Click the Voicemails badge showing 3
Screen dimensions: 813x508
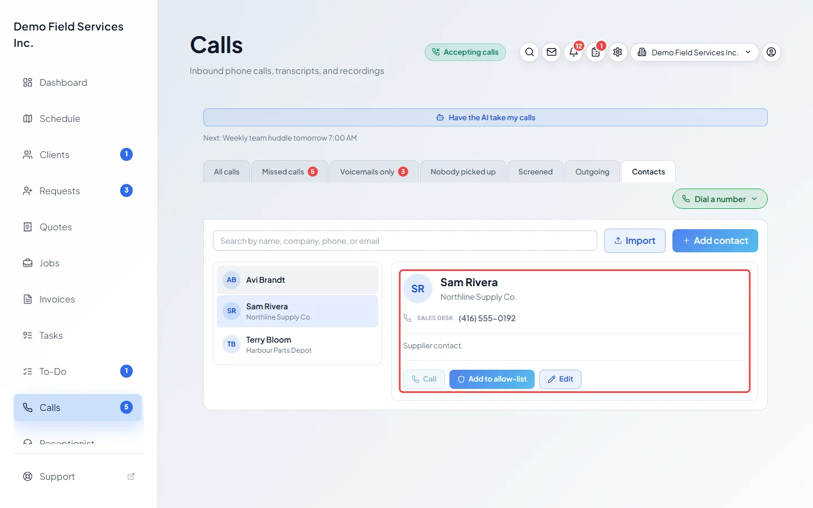(x=403, y=172)
